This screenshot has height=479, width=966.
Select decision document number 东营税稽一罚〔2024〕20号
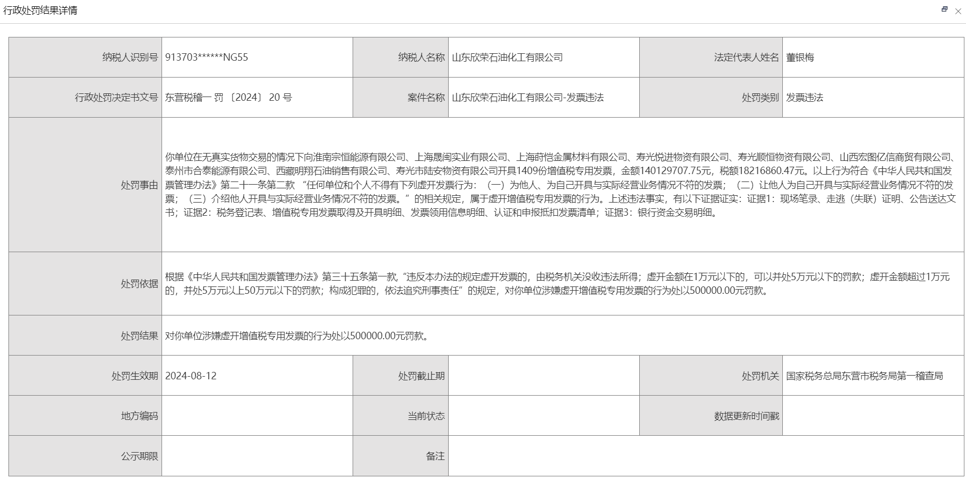(x=228, y=98)
